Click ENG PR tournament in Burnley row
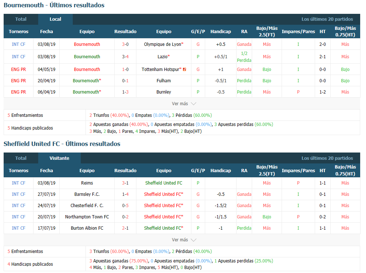This screenshot has width=366, height=273. [19, 92]
